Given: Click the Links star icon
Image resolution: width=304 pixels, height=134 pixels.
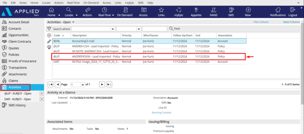Looking at the screenshot, I should 161,10.
